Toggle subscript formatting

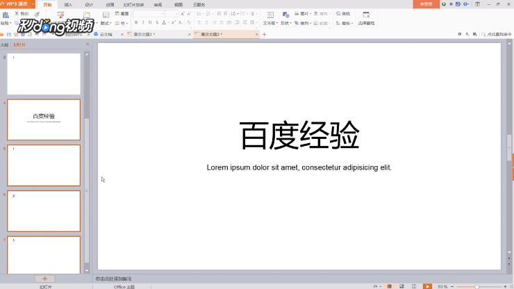coord(181,23)
